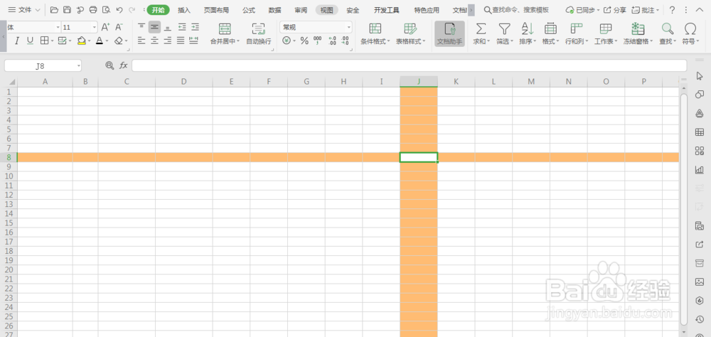Undo the last action
711x337 pixels.
click(x=119, y=9)
